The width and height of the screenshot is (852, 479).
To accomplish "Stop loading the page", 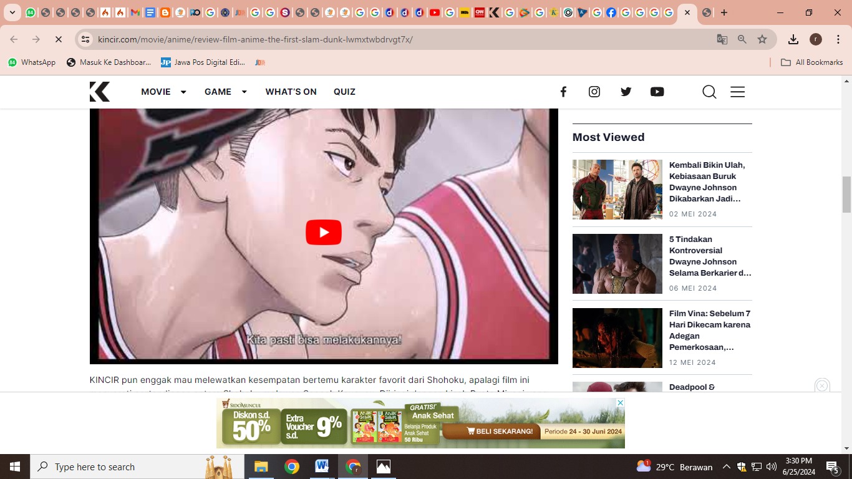I will click(59, 39).
